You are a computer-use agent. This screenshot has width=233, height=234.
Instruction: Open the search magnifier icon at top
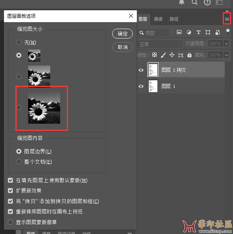195,2
